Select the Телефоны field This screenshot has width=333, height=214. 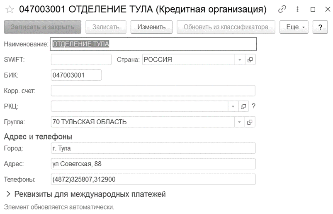tap(153, 180)
